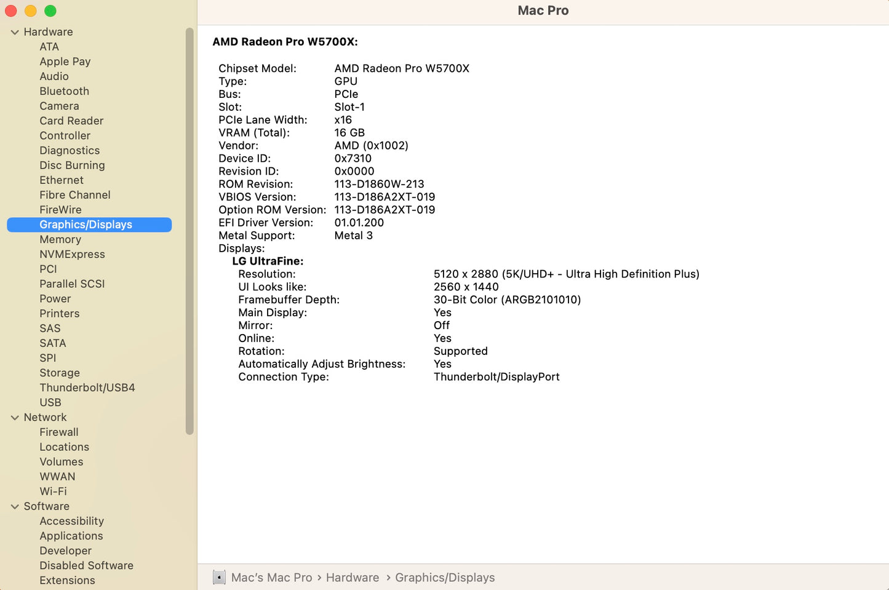Select NVMExpress in the sidebar
This screenshot has height=590, width=889.
72,254
